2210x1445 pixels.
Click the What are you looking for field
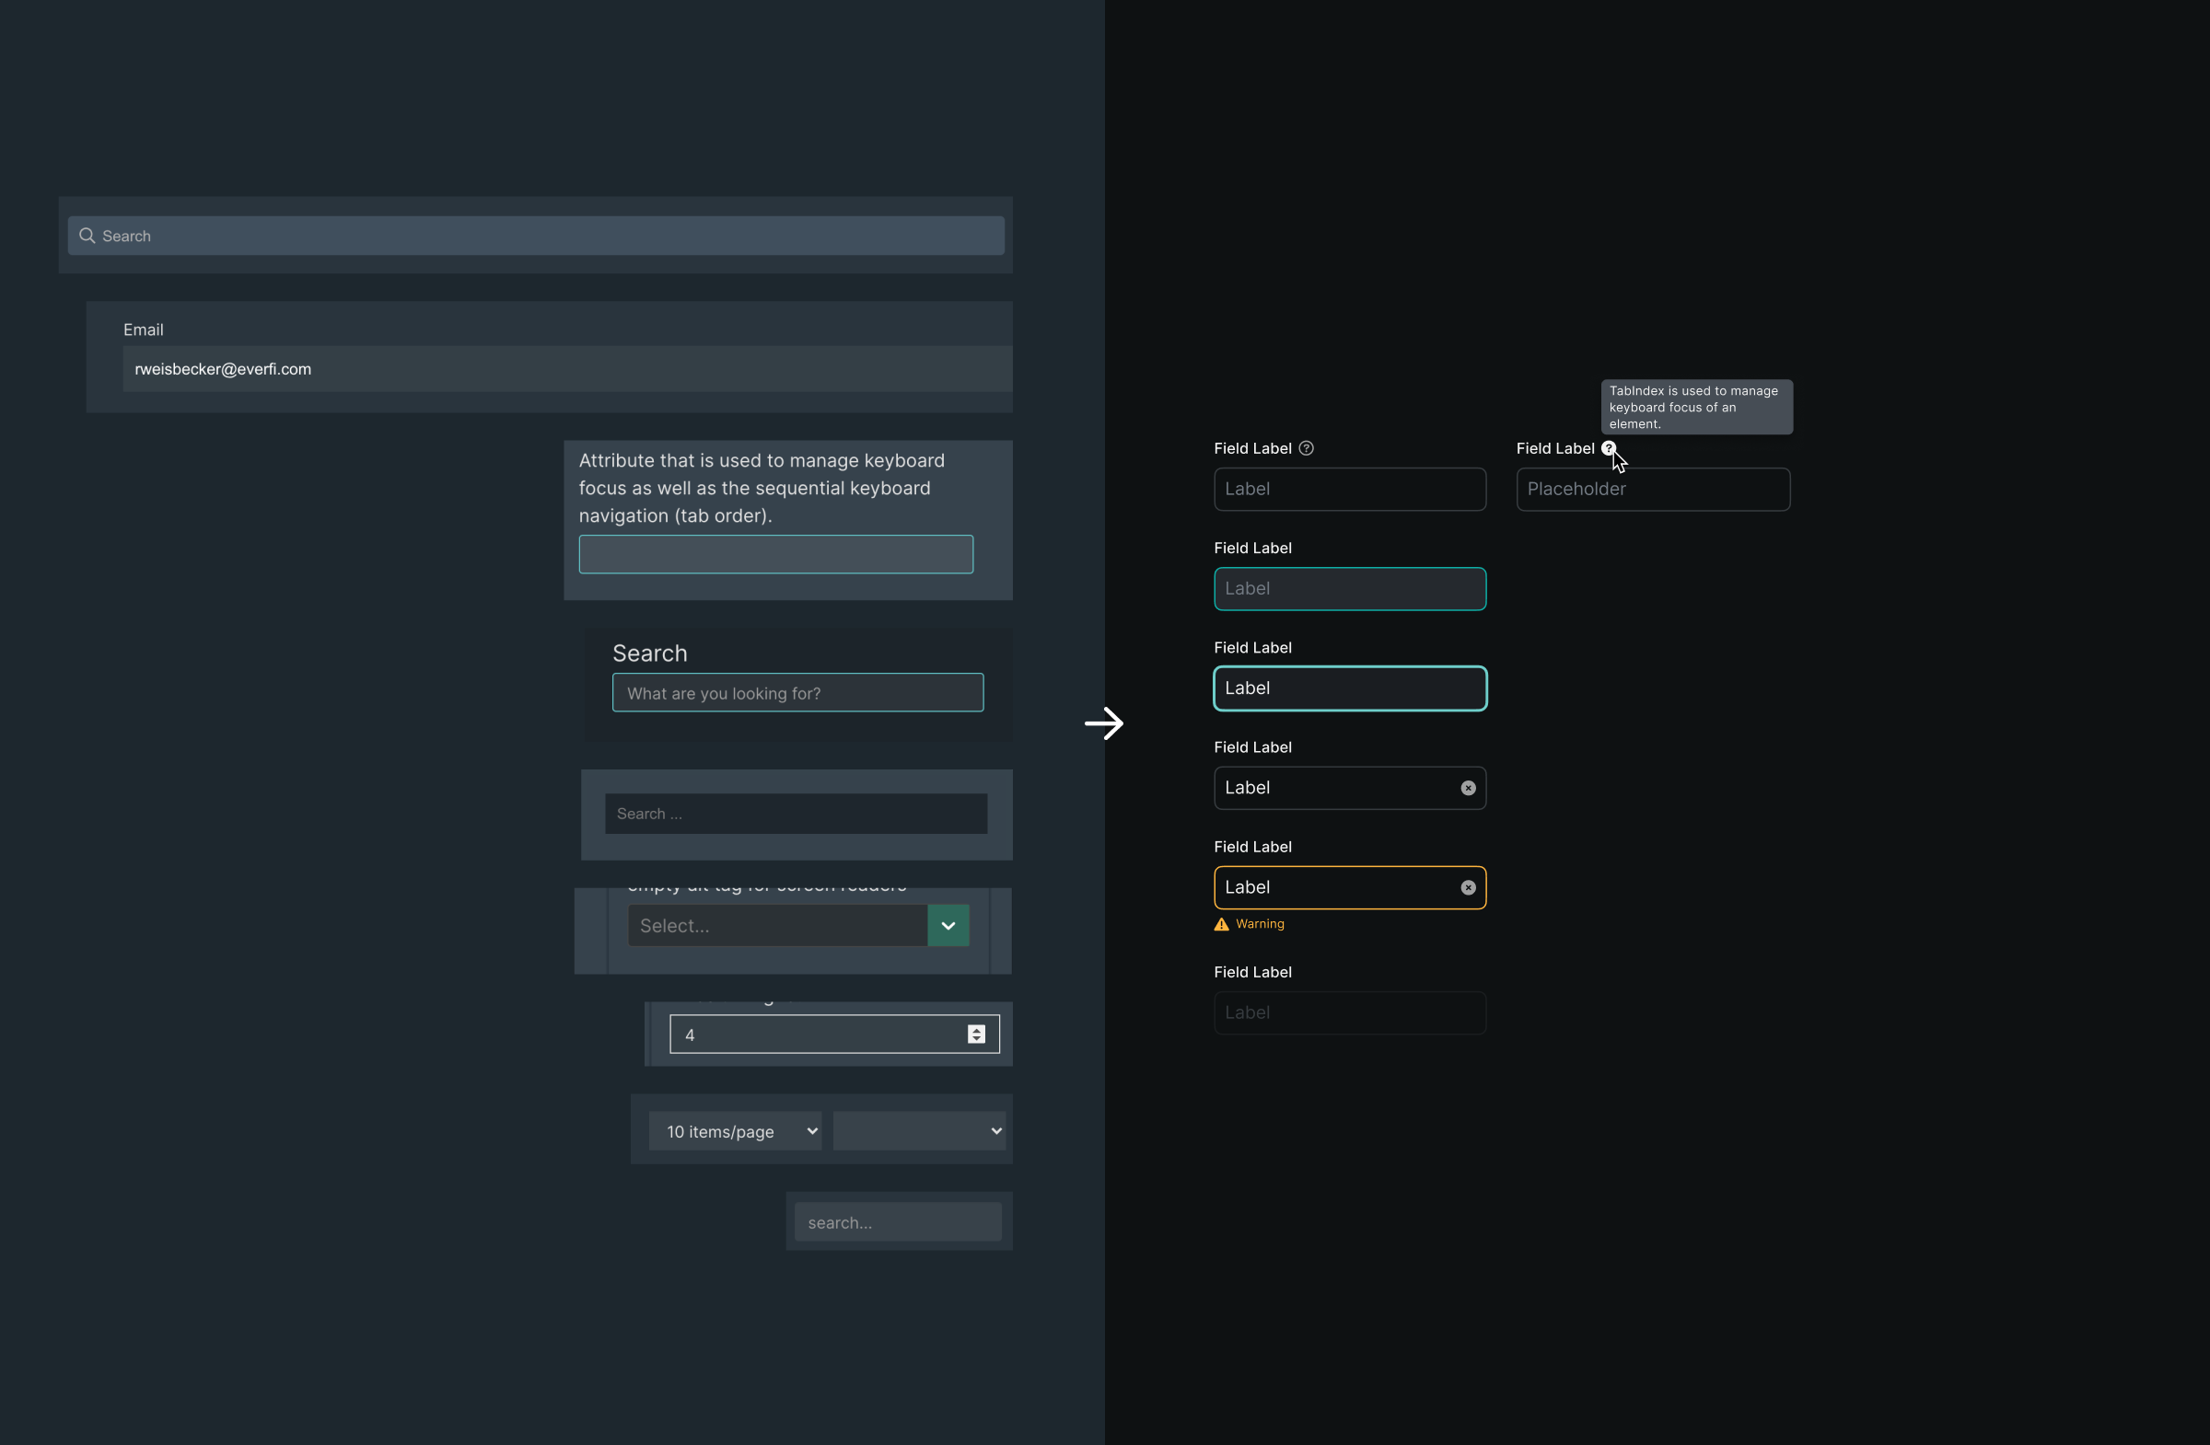click(797, 692)
